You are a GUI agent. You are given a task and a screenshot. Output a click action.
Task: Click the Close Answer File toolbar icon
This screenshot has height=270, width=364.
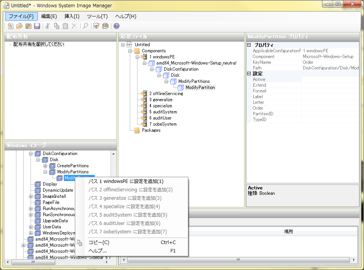coord(28,26)
